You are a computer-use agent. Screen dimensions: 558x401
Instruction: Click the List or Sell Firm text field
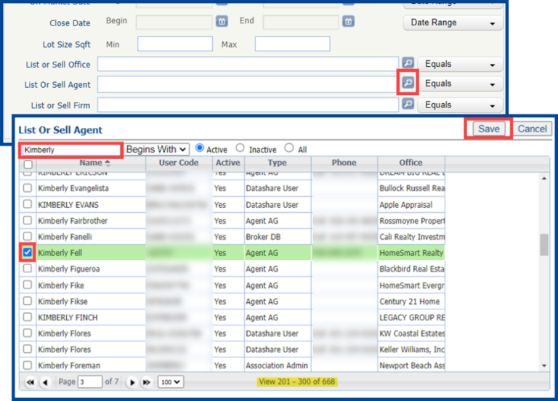coord(248,105)
